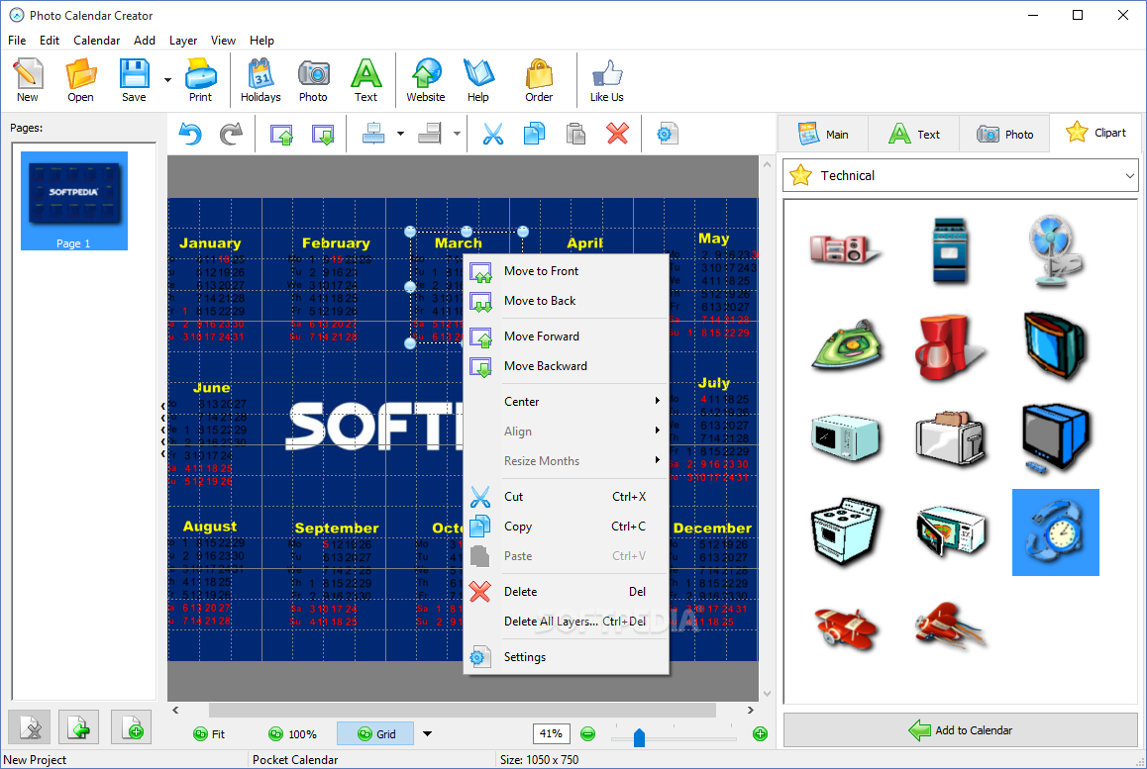The width and height of the screenshot is (1147, 769).
Task: Click the horizontal canvas scrollbar
Action: click(x=463, y=710)
